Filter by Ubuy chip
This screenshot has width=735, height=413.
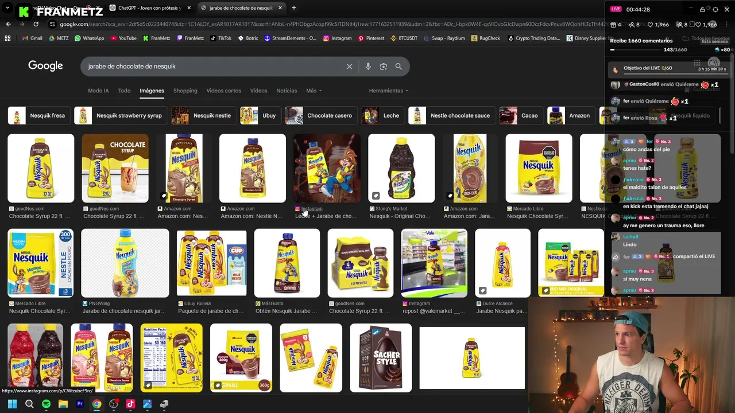(x=261, y=115)
